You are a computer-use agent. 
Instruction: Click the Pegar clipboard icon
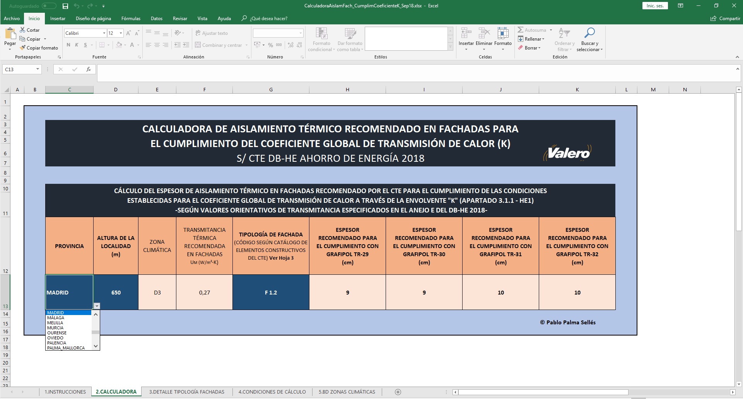[10, 34]
